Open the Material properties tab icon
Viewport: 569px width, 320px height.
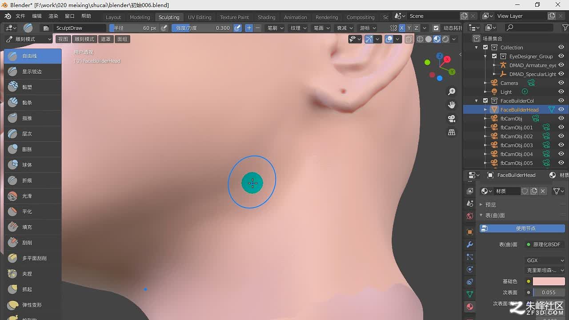pos(470,307)
